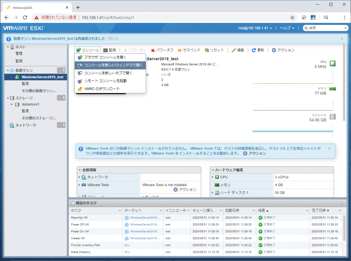This screenshot has height=261, width=351.
Task: Open the root@192.168.1.41 user menu
Action: [x=255, y=28]
